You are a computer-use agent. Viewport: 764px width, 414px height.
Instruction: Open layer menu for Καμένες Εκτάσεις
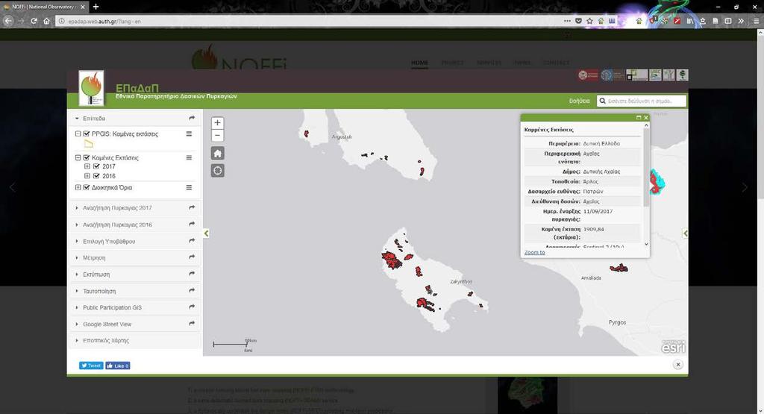coord(189,158)
